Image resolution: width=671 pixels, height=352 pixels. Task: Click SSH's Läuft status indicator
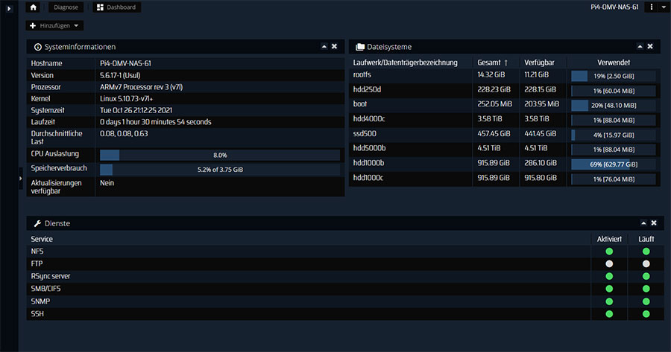(646, 315)
